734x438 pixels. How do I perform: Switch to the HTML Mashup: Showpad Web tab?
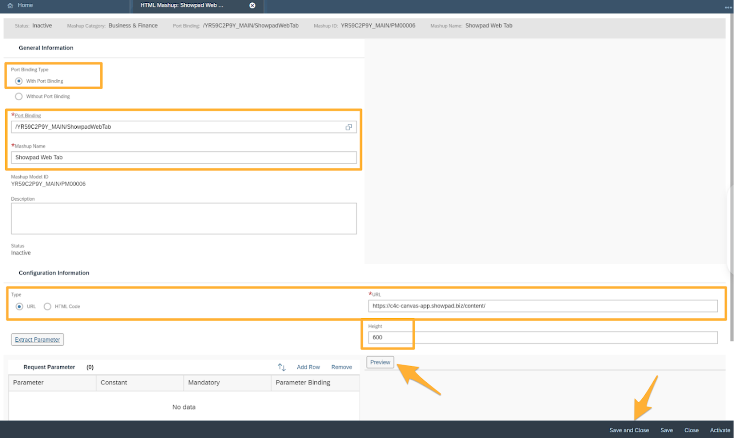coord(182,6)
